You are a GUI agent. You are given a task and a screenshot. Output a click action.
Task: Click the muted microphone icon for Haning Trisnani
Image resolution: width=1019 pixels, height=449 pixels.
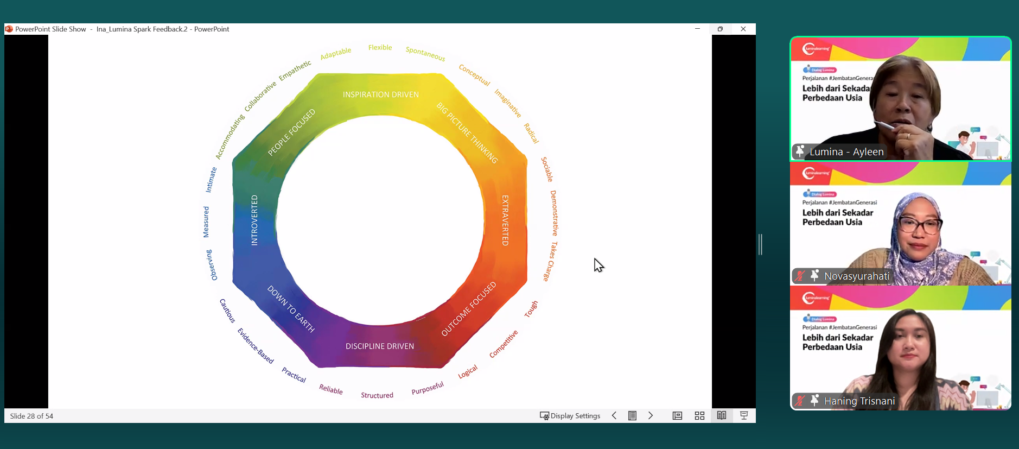(799, 401)
